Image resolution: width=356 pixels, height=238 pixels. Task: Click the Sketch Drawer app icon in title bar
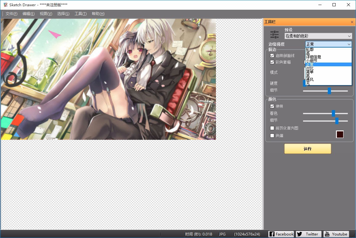click(5, 5)
